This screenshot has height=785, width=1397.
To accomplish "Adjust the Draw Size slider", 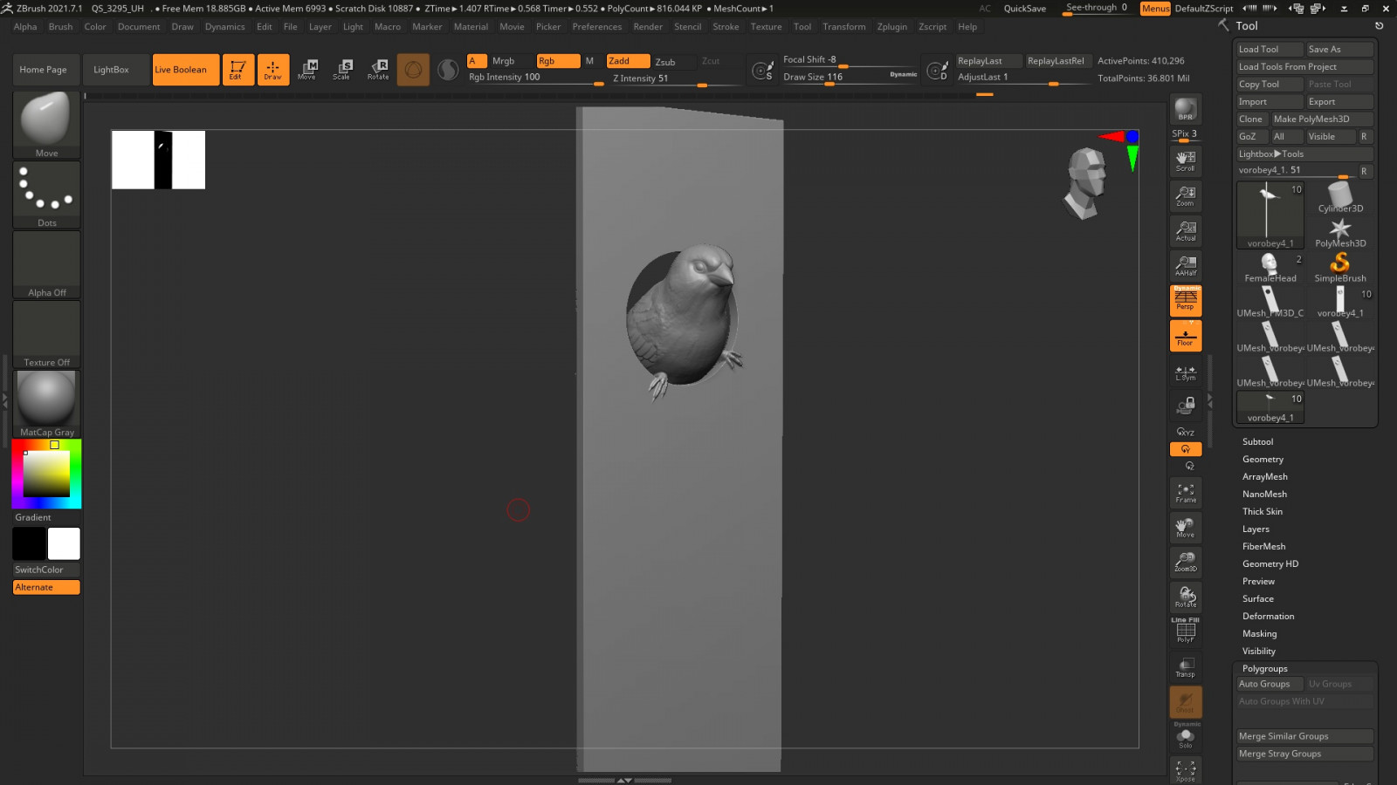I will pos(850,78).
